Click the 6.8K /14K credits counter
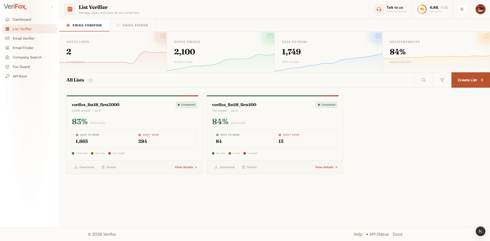The height and width of the screenshot is (241, 490). (439, 7)
